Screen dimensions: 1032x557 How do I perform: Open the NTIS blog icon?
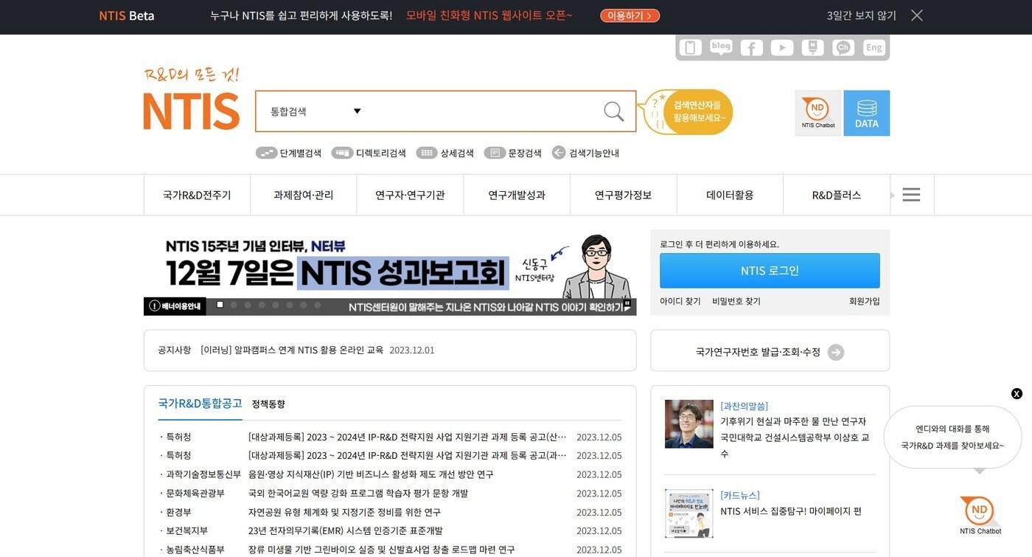(721, 48)
